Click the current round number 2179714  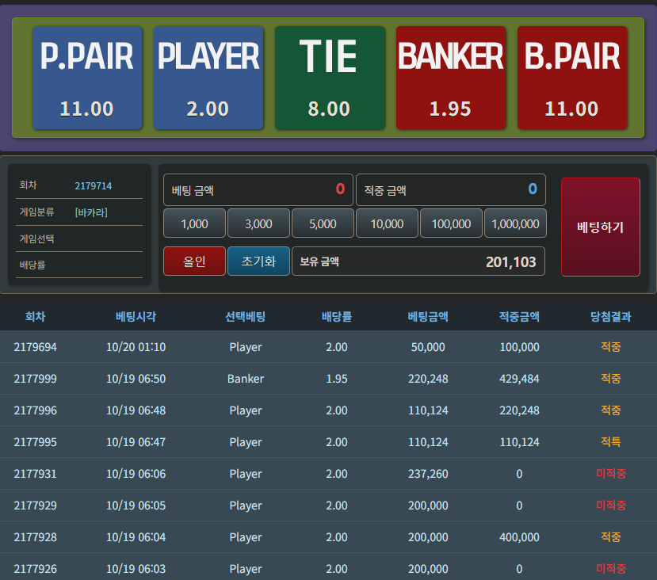click(x=93, y=185)
